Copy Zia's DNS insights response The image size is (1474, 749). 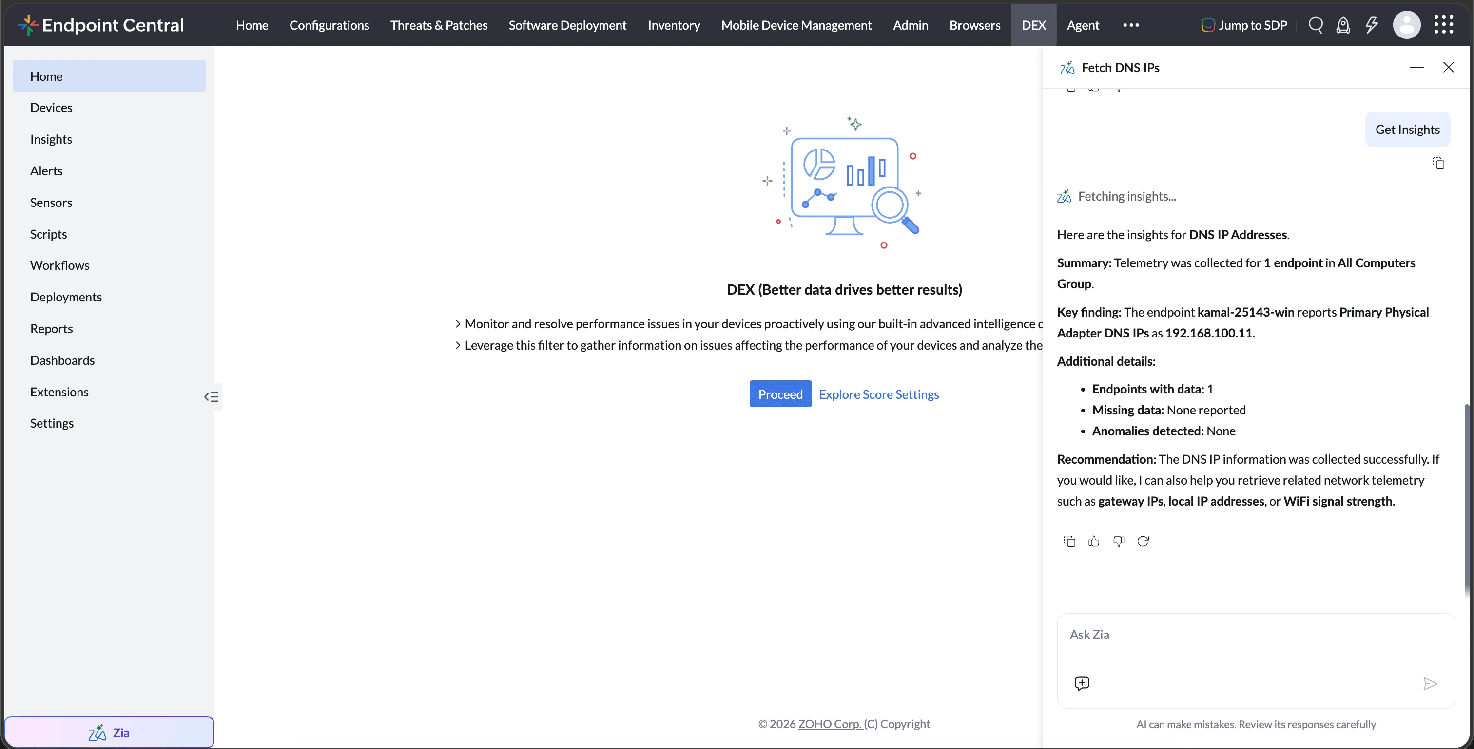(1069, 542)
